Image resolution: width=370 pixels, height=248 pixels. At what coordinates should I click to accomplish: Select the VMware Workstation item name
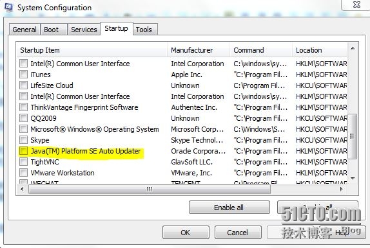tap(63, 173)
